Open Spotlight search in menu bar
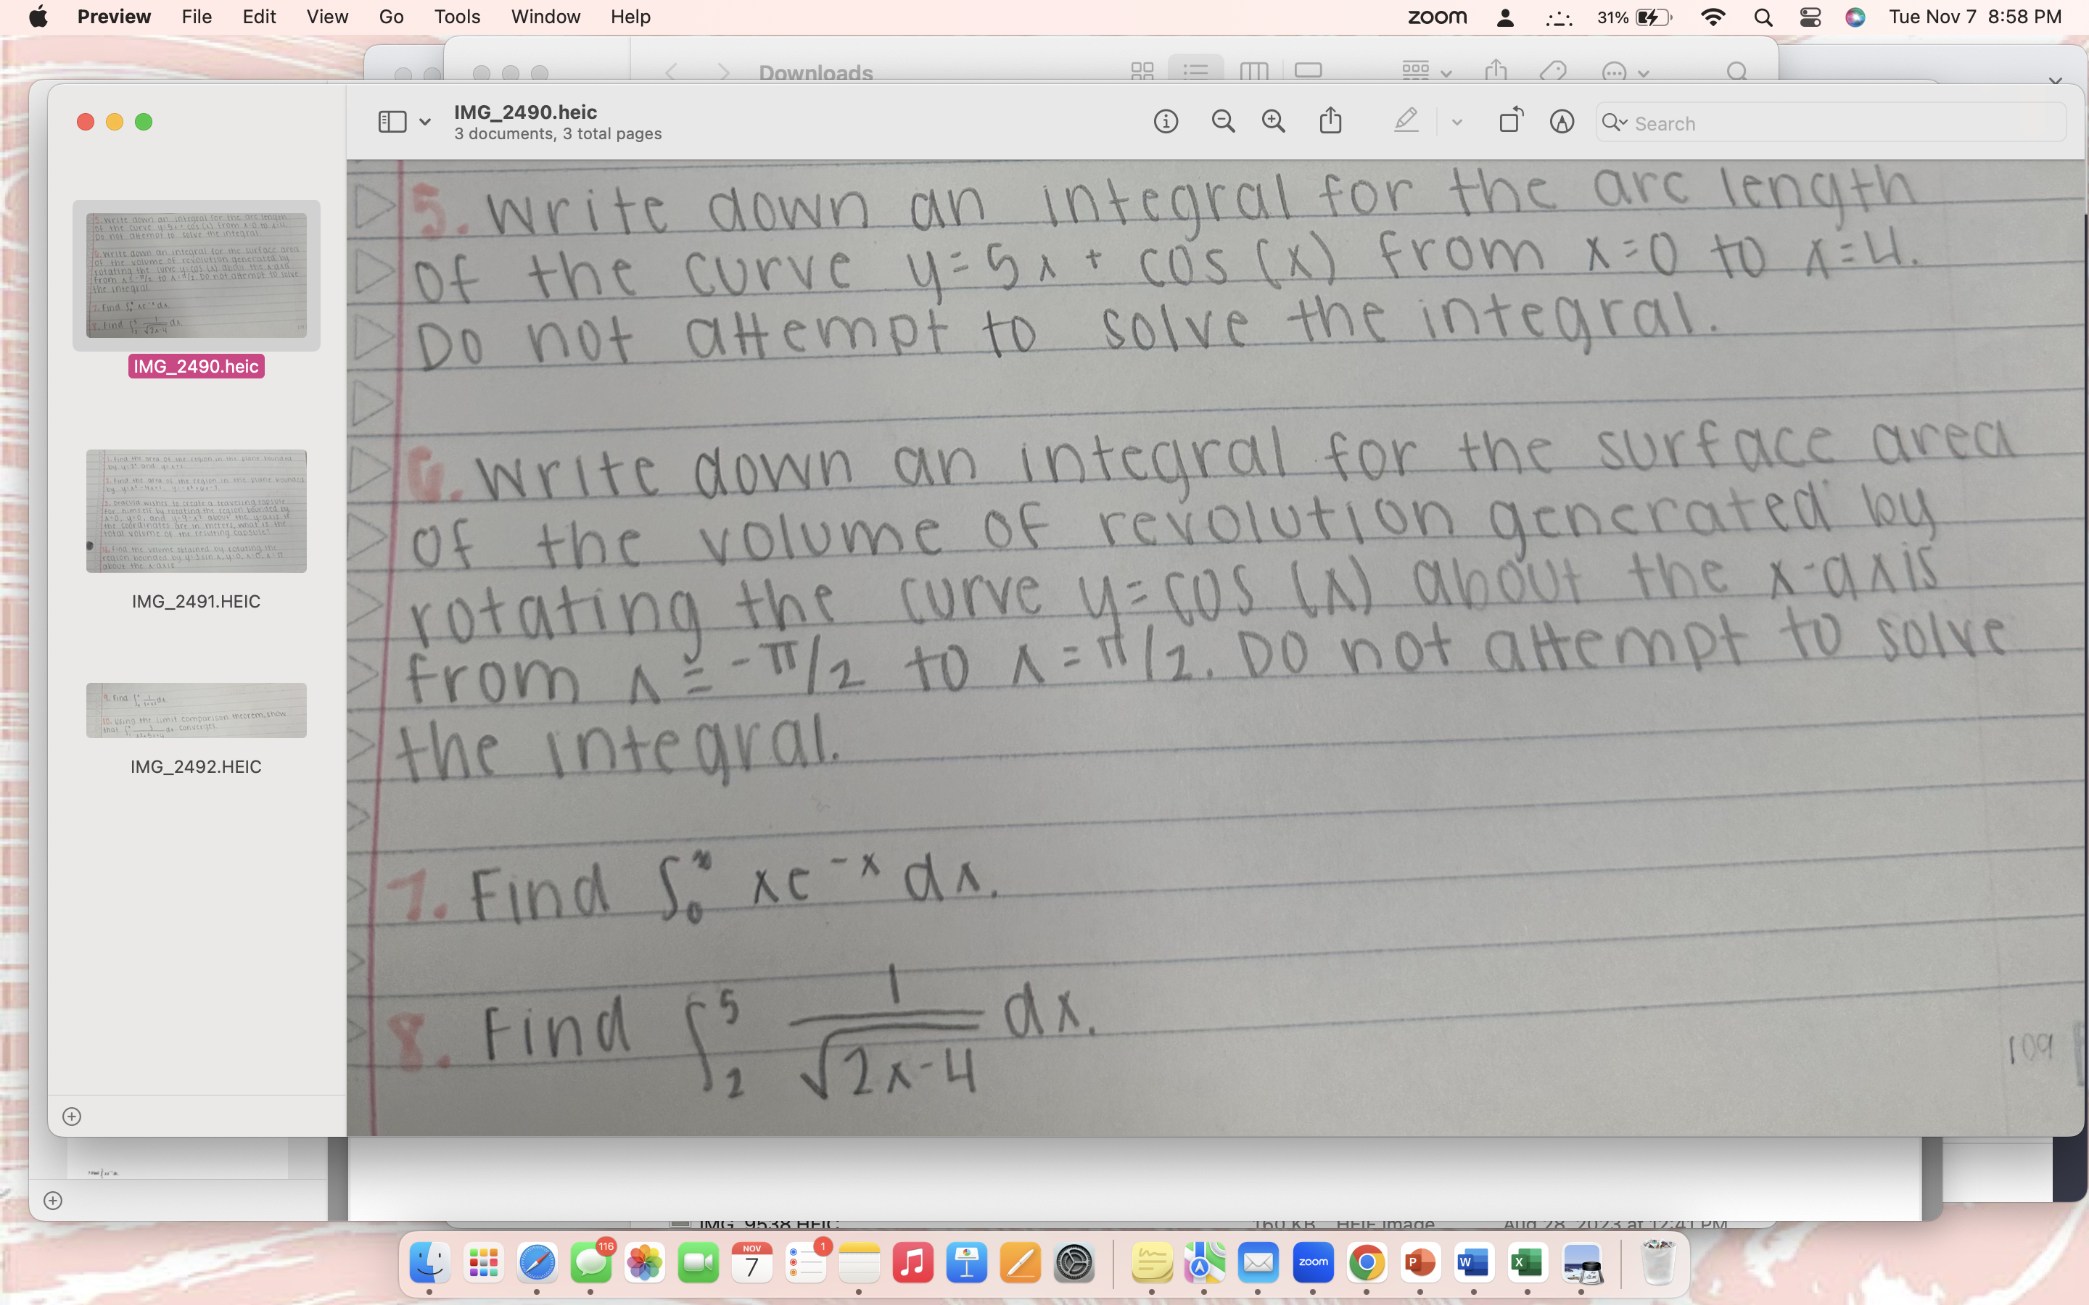The height and width of the screenshot is (1305, 2089). (1763, 17)
